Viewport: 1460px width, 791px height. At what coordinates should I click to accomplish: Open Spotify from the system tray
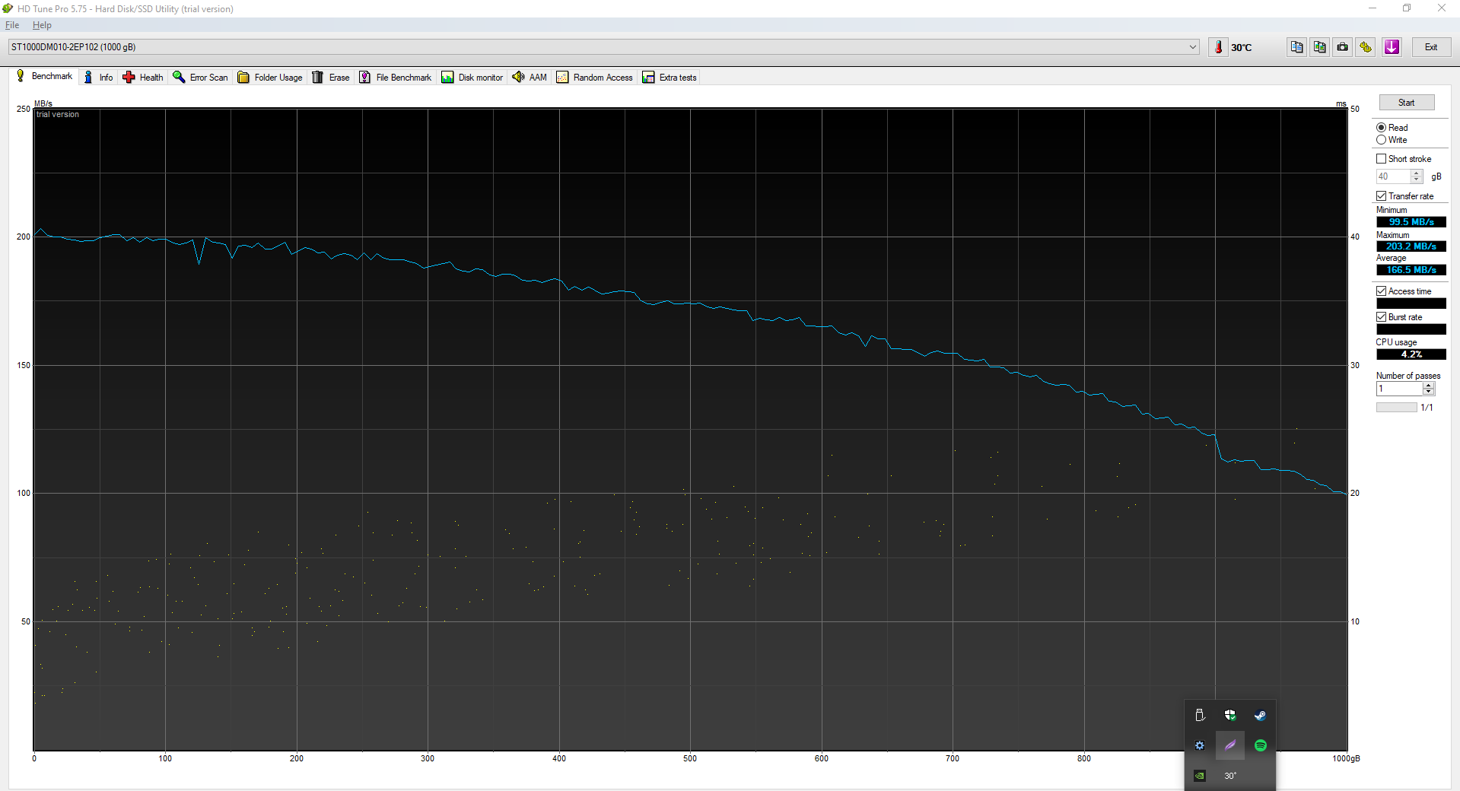point(1261,745)
